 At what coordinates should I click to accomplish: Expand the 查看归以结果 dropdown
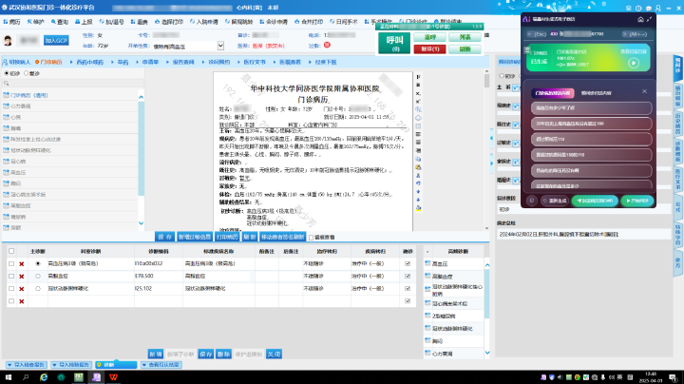point(161,365)
